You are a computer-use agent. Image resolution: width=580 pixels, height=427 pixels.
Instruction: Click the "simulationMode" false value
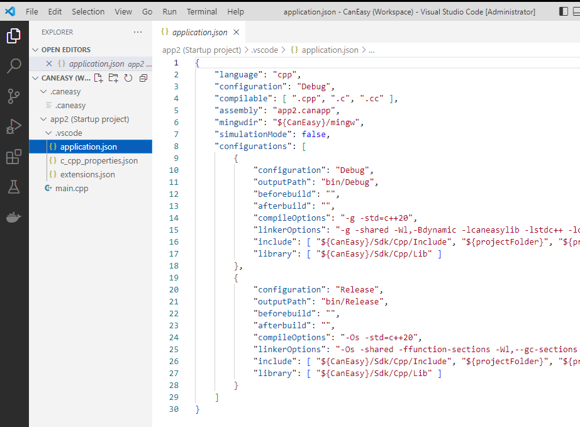[x=313, y=134]
